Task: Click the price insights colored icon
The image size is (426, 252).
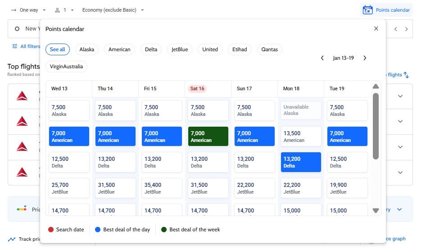Action: point(22,209)
